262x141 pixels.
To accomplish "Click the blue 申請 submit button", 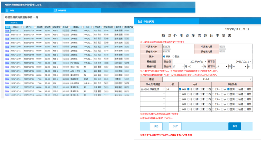I will click(x=234, y=126).
